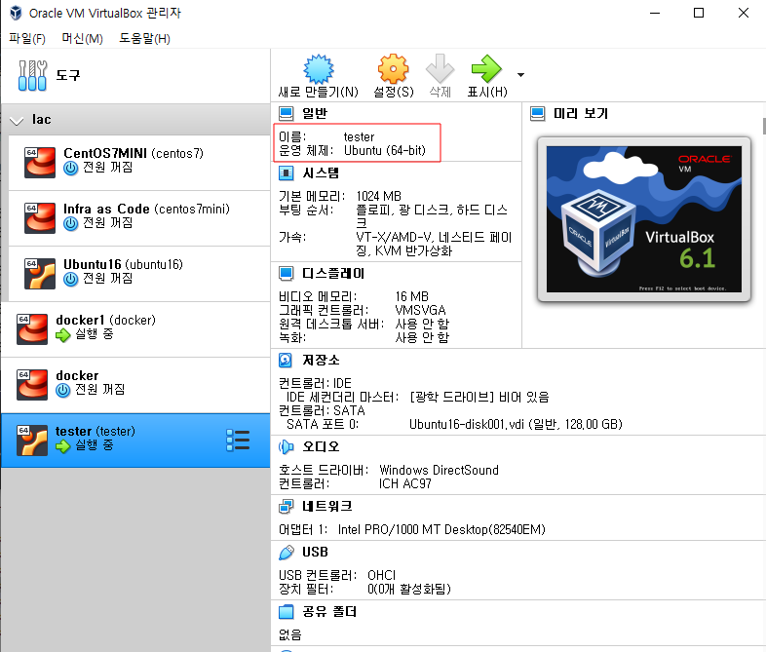Click the Ubuntu (64-bit) operating system value
This screenshot has width=766, height=652.
coord(385,151)
